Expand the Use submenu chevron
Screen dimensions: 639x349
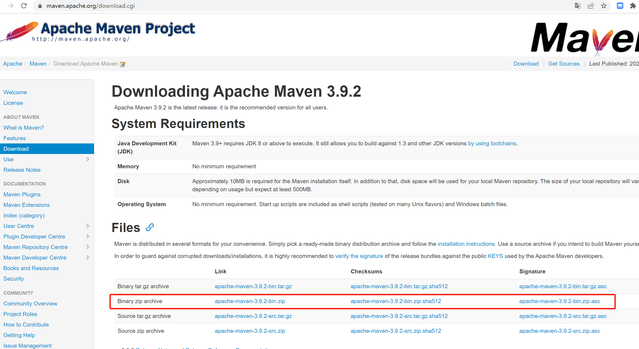88,159
